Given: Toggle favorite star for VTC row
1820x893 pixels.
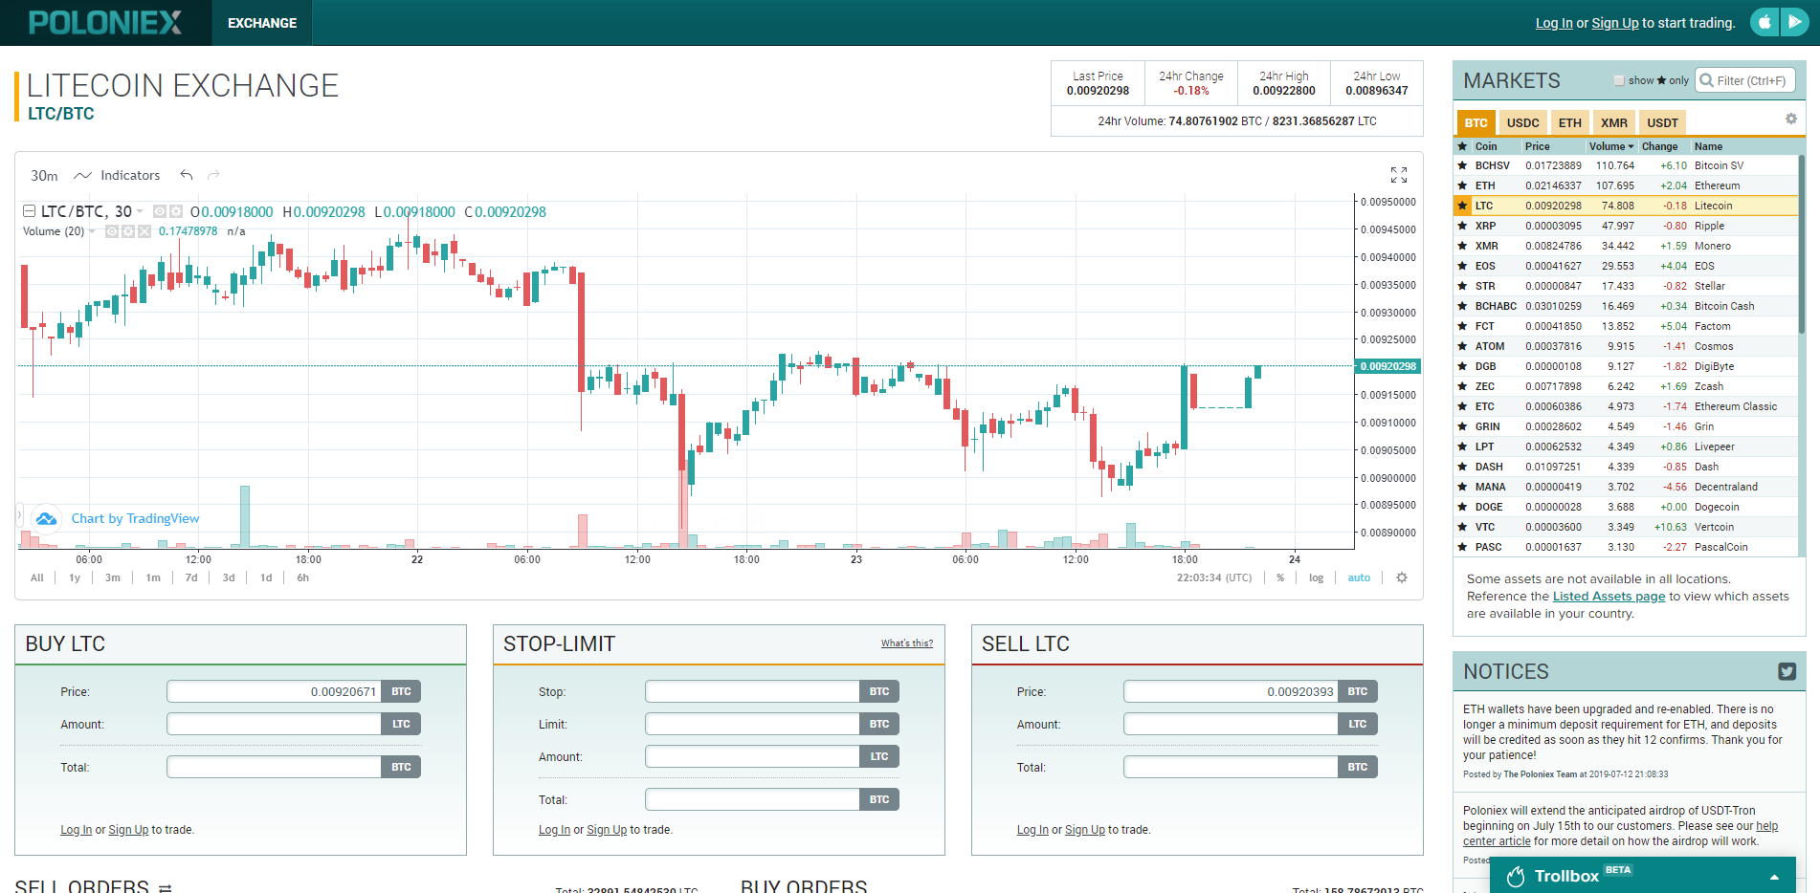Looking at the screenshot, I should coord(1462,527).
